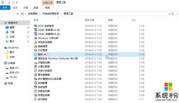Switch to the 查看 ribbon tab
Image resolution: width=179 pixels, height=103 pixels.
pyautogui.click(x=36, y=8)
